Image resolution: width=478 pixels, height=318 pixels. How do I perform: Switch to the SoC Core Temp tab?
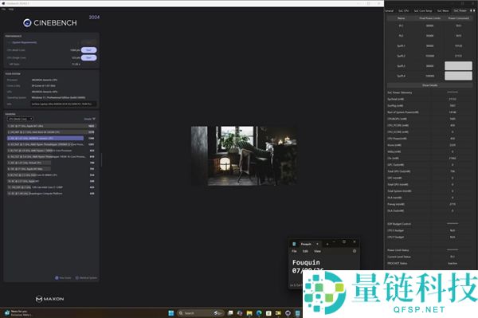pos(423,10)
